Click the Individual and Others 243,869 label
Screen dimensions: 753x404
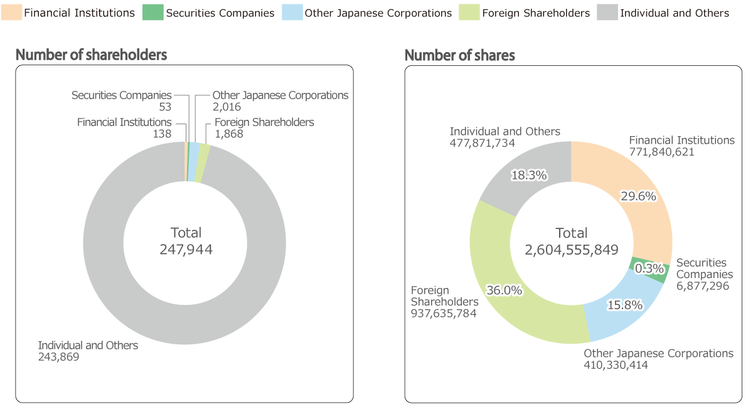point(88,351)
